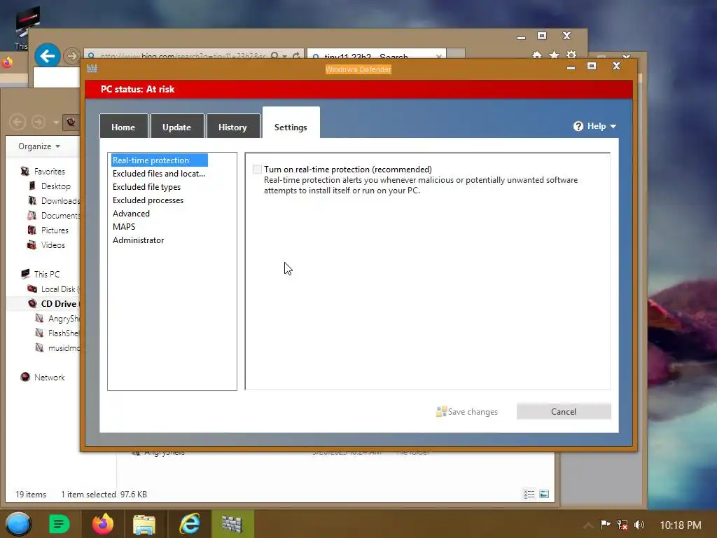Image resolution: width=717 pixels, height=538 pixels.
Task: Select Network in navigation pane
Action: 50,378
